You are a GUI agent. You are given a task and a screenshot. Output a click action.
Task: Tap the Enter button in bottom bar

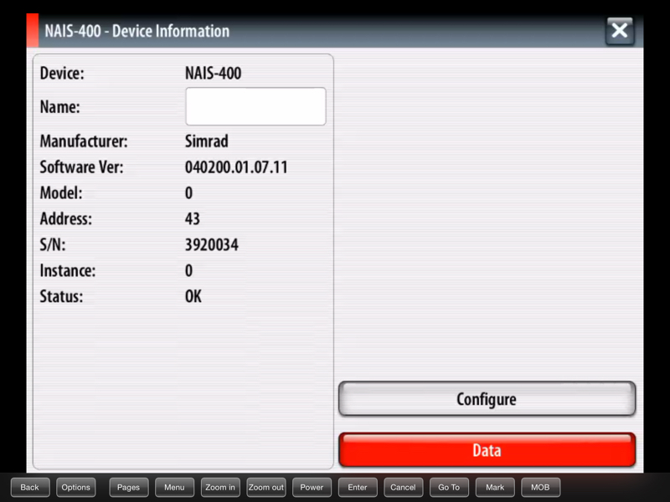click(358, 487)
